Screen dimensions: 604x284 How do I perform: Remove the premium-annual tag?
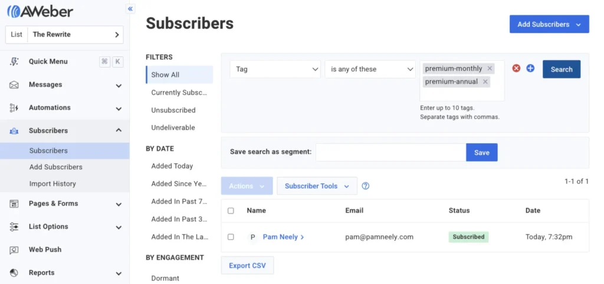tap(485, 81)
